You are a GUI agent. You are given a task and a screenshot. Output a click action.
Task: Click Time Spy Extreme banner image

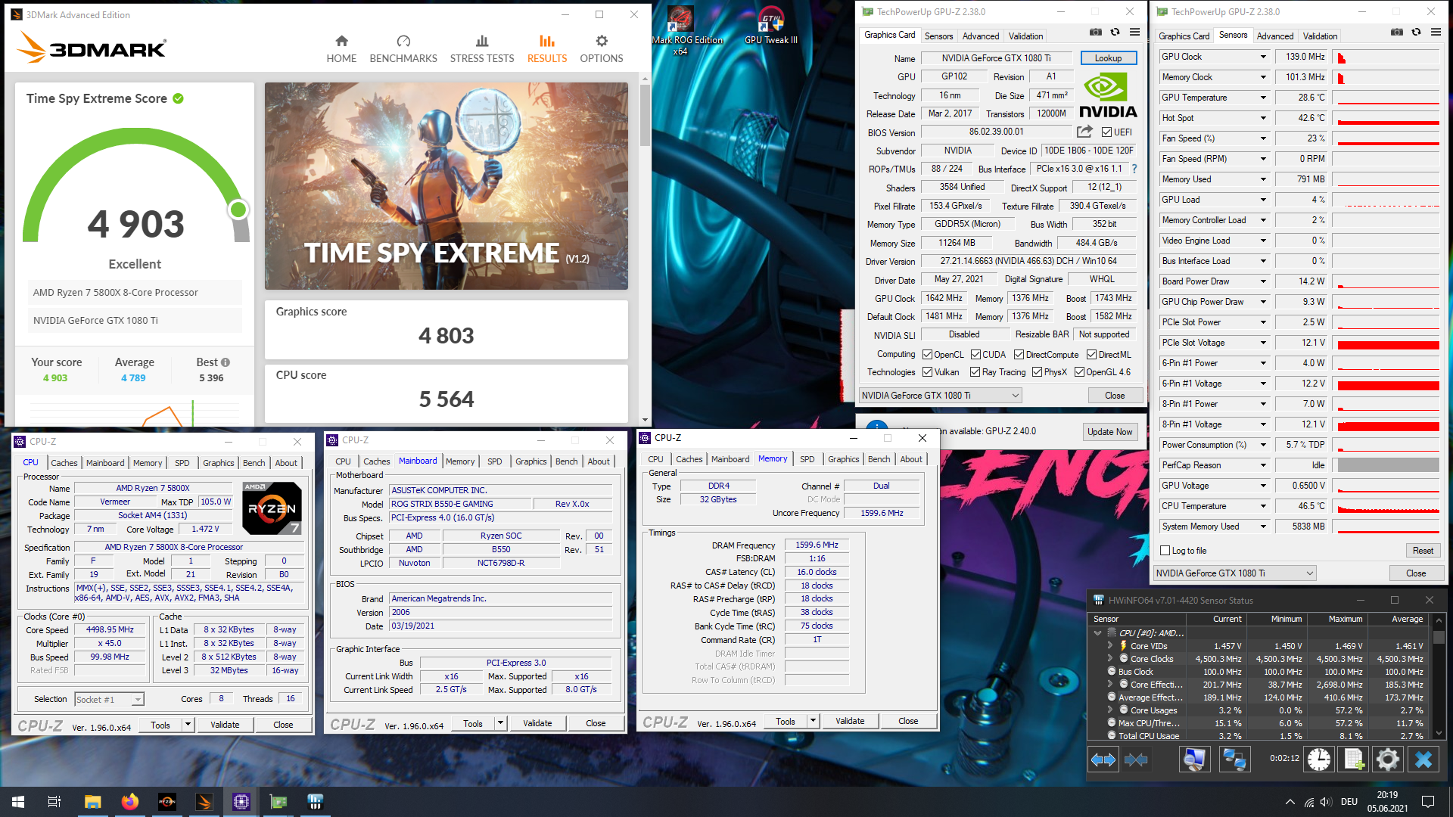point(446,186)
